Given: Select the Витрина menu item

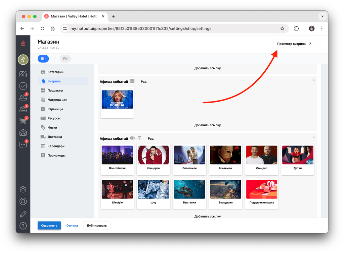Looking at the screenshot, I should coord(62,81).
